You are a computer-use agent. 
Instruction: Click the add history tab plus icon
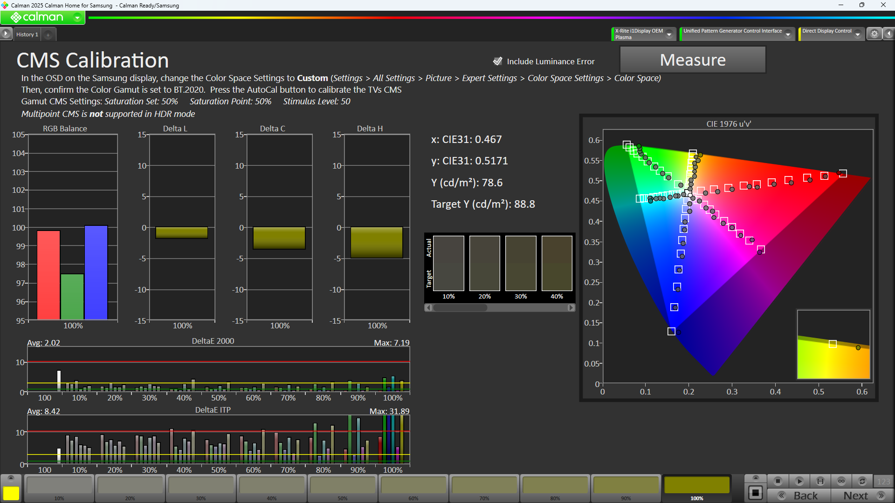(48, 34)
